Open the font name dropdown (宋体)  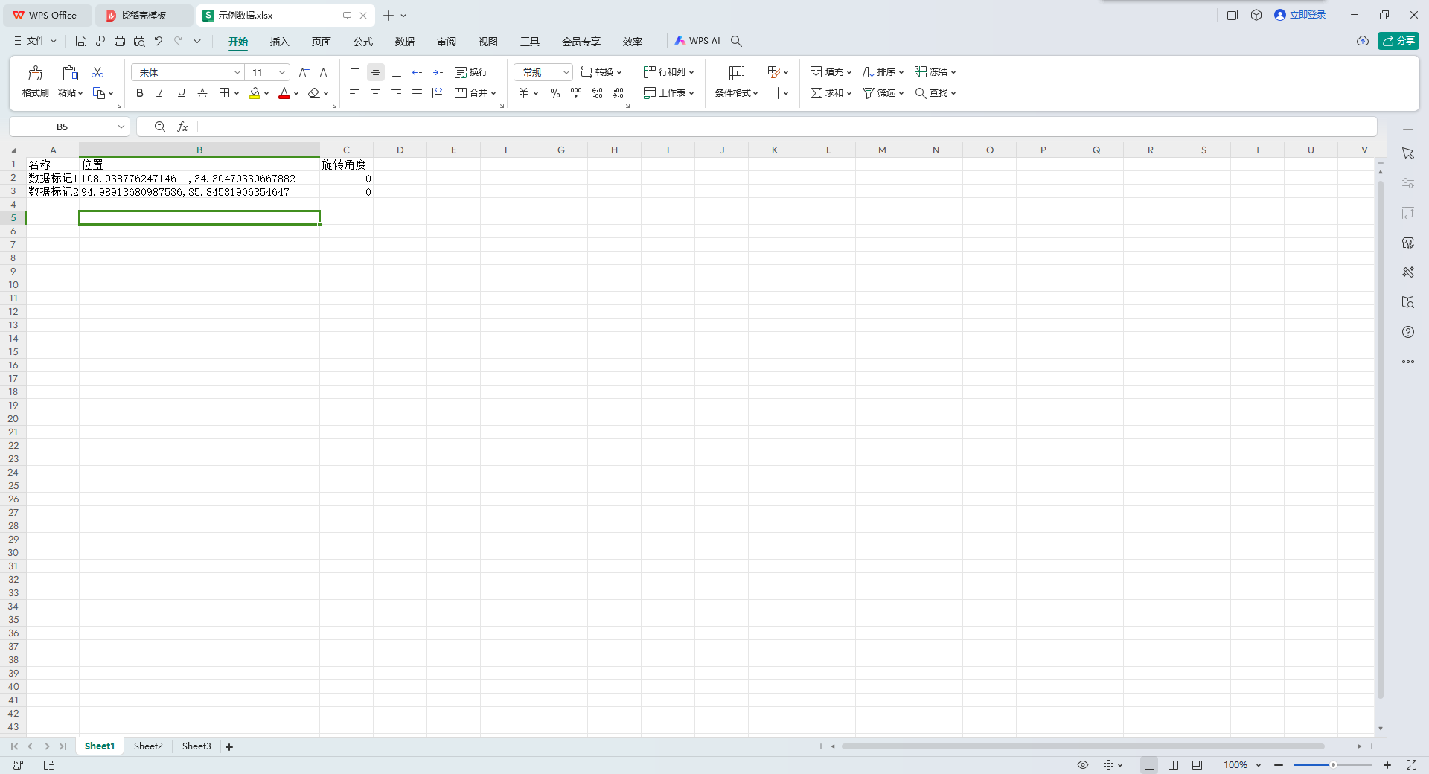pyautogui.click(x=237, y=72)
